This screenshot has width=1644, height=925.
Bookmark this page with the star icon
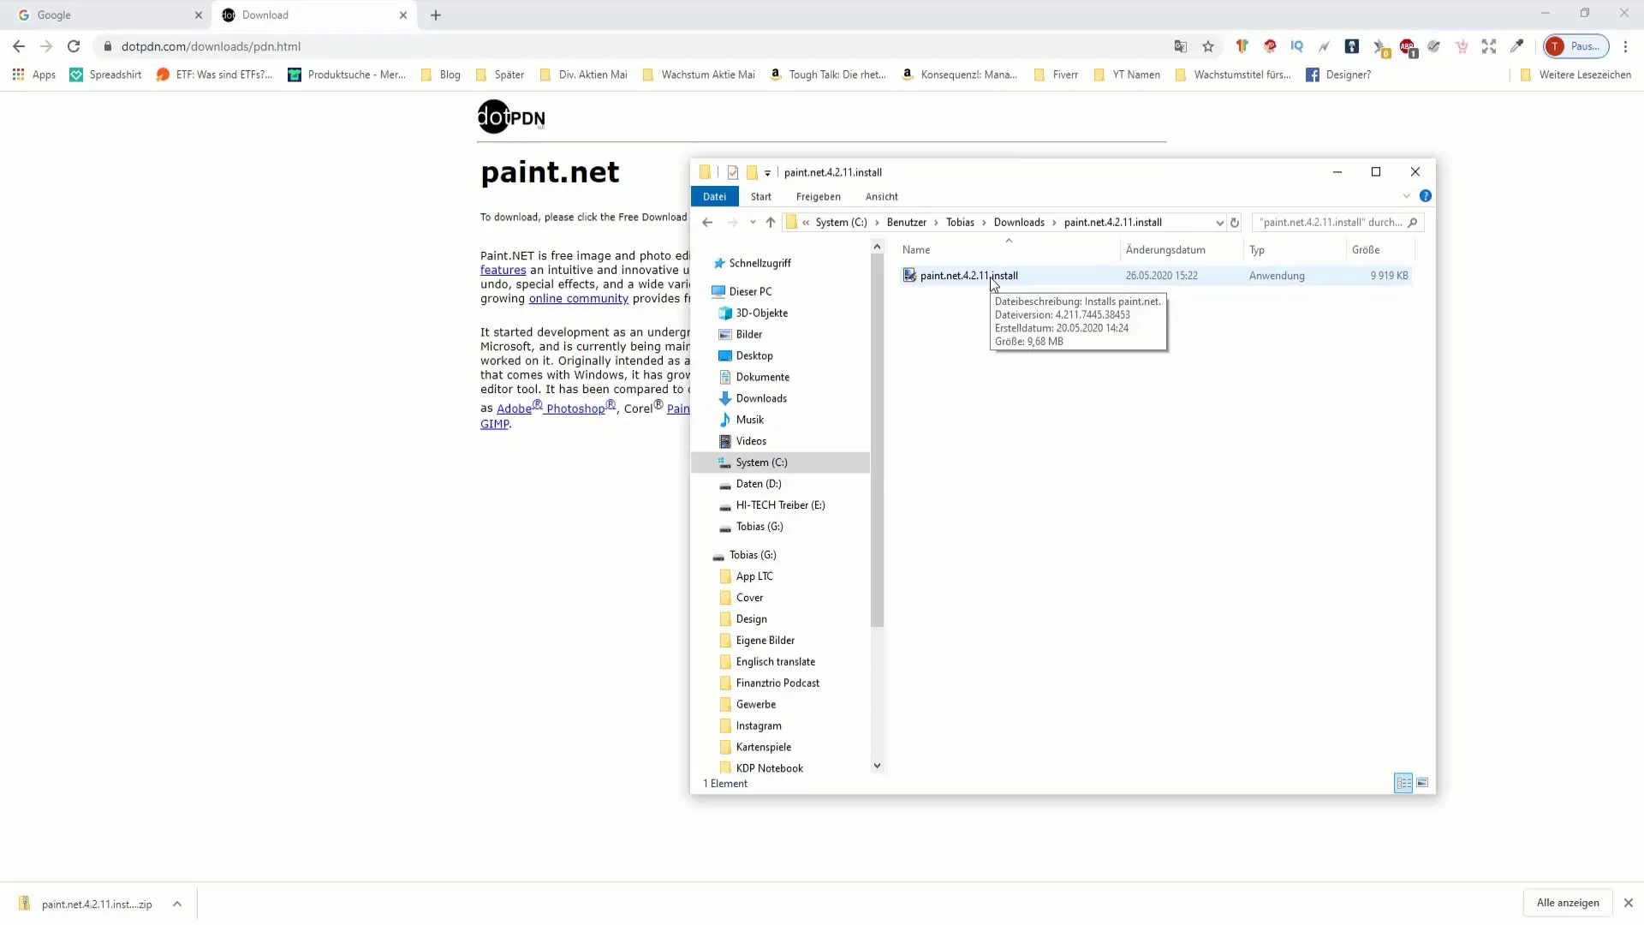1208,46
